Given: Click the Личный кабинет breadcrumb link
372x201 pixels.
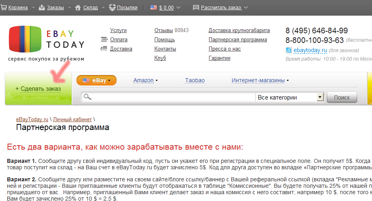Looking at the screenshot, I should tap(72, 119).
